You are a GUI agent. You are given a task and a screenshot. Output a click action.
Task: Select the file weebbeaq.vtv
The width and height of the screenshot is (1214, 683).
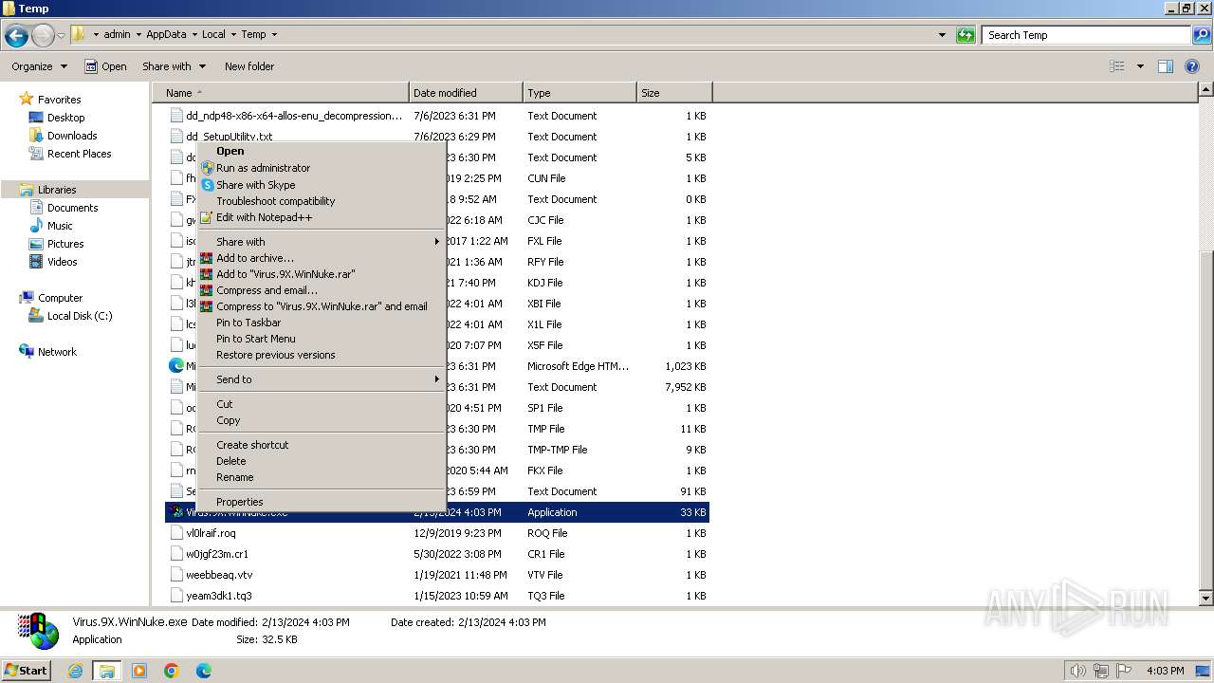(219, 575)
